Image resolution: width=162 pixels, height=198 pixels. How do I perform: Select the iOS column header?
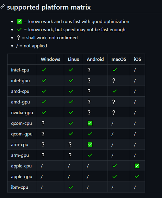137,59
